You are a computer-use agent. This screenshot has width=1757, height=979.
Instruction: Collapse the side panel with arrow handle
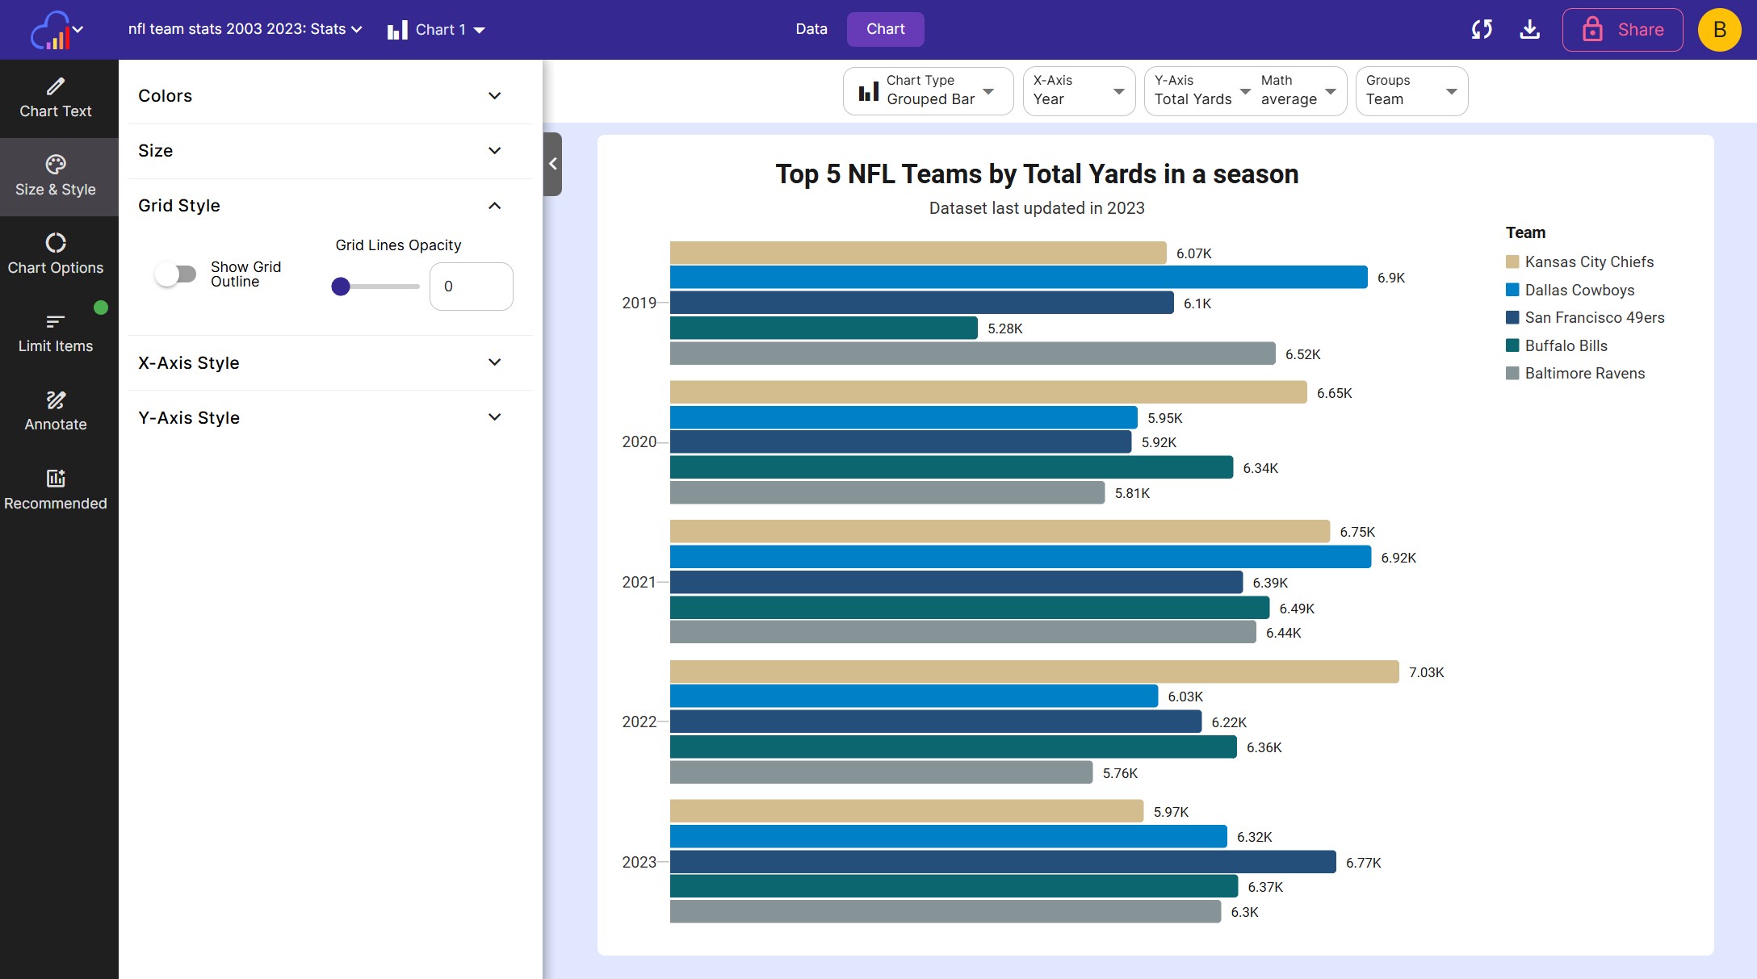[553, 164]
